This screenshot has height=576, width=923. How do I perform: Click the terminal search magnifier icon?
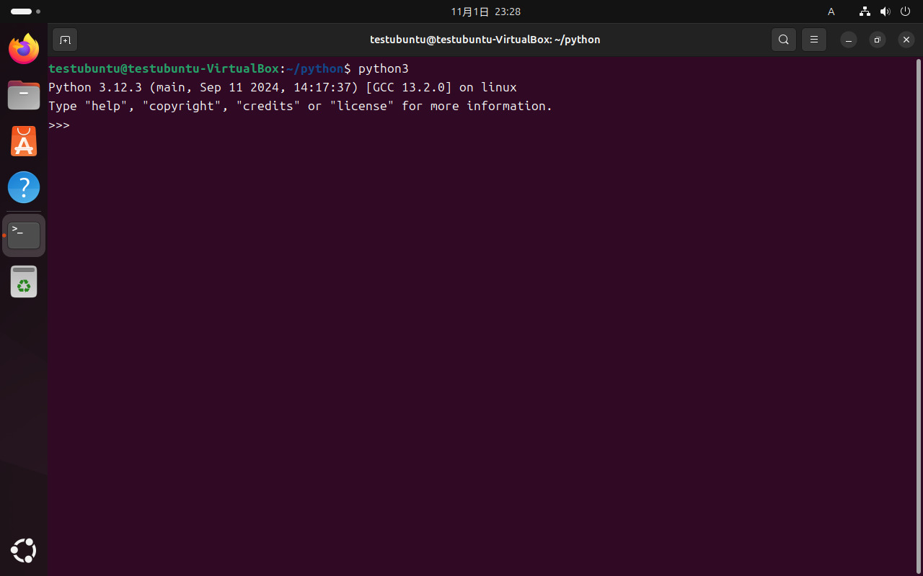[x=784, y=40]
